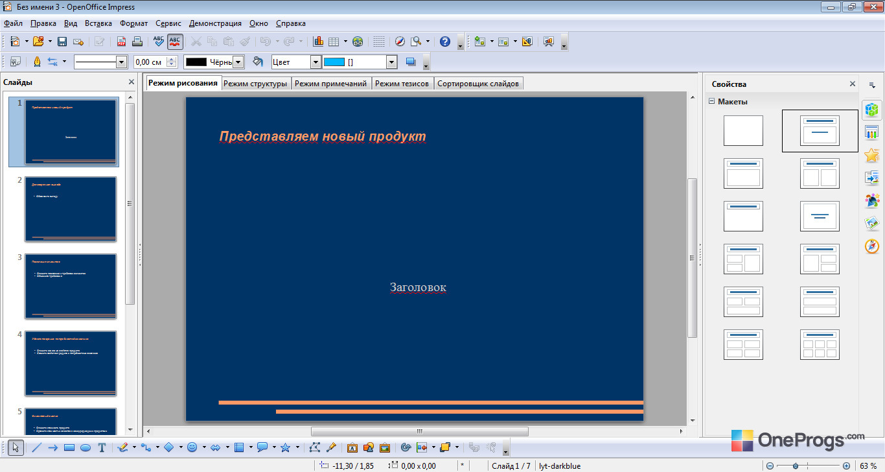This screenshot has height=472, width=885.
Task: Toggle the Shadow icon
Action: click(410, 62)
